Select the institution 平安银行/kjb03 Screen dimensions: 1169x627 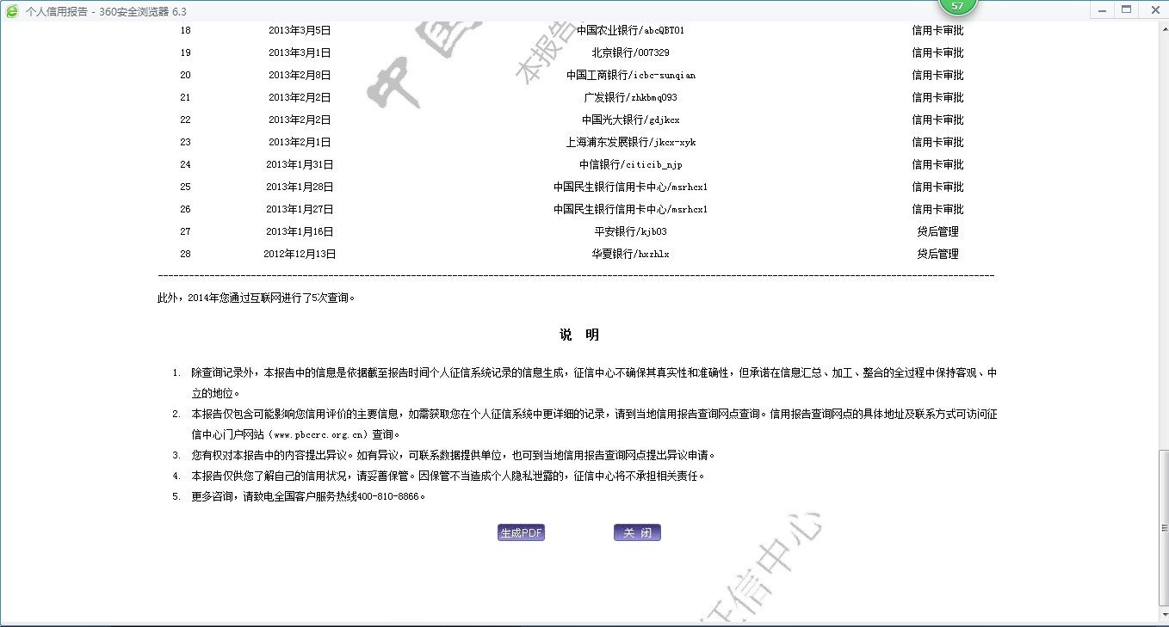[x=631, y=231]
